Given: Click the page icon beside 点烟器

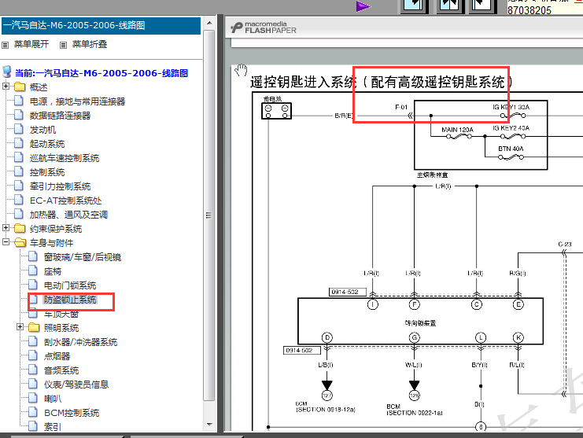Looking at the screenshot, I should 33,355.
